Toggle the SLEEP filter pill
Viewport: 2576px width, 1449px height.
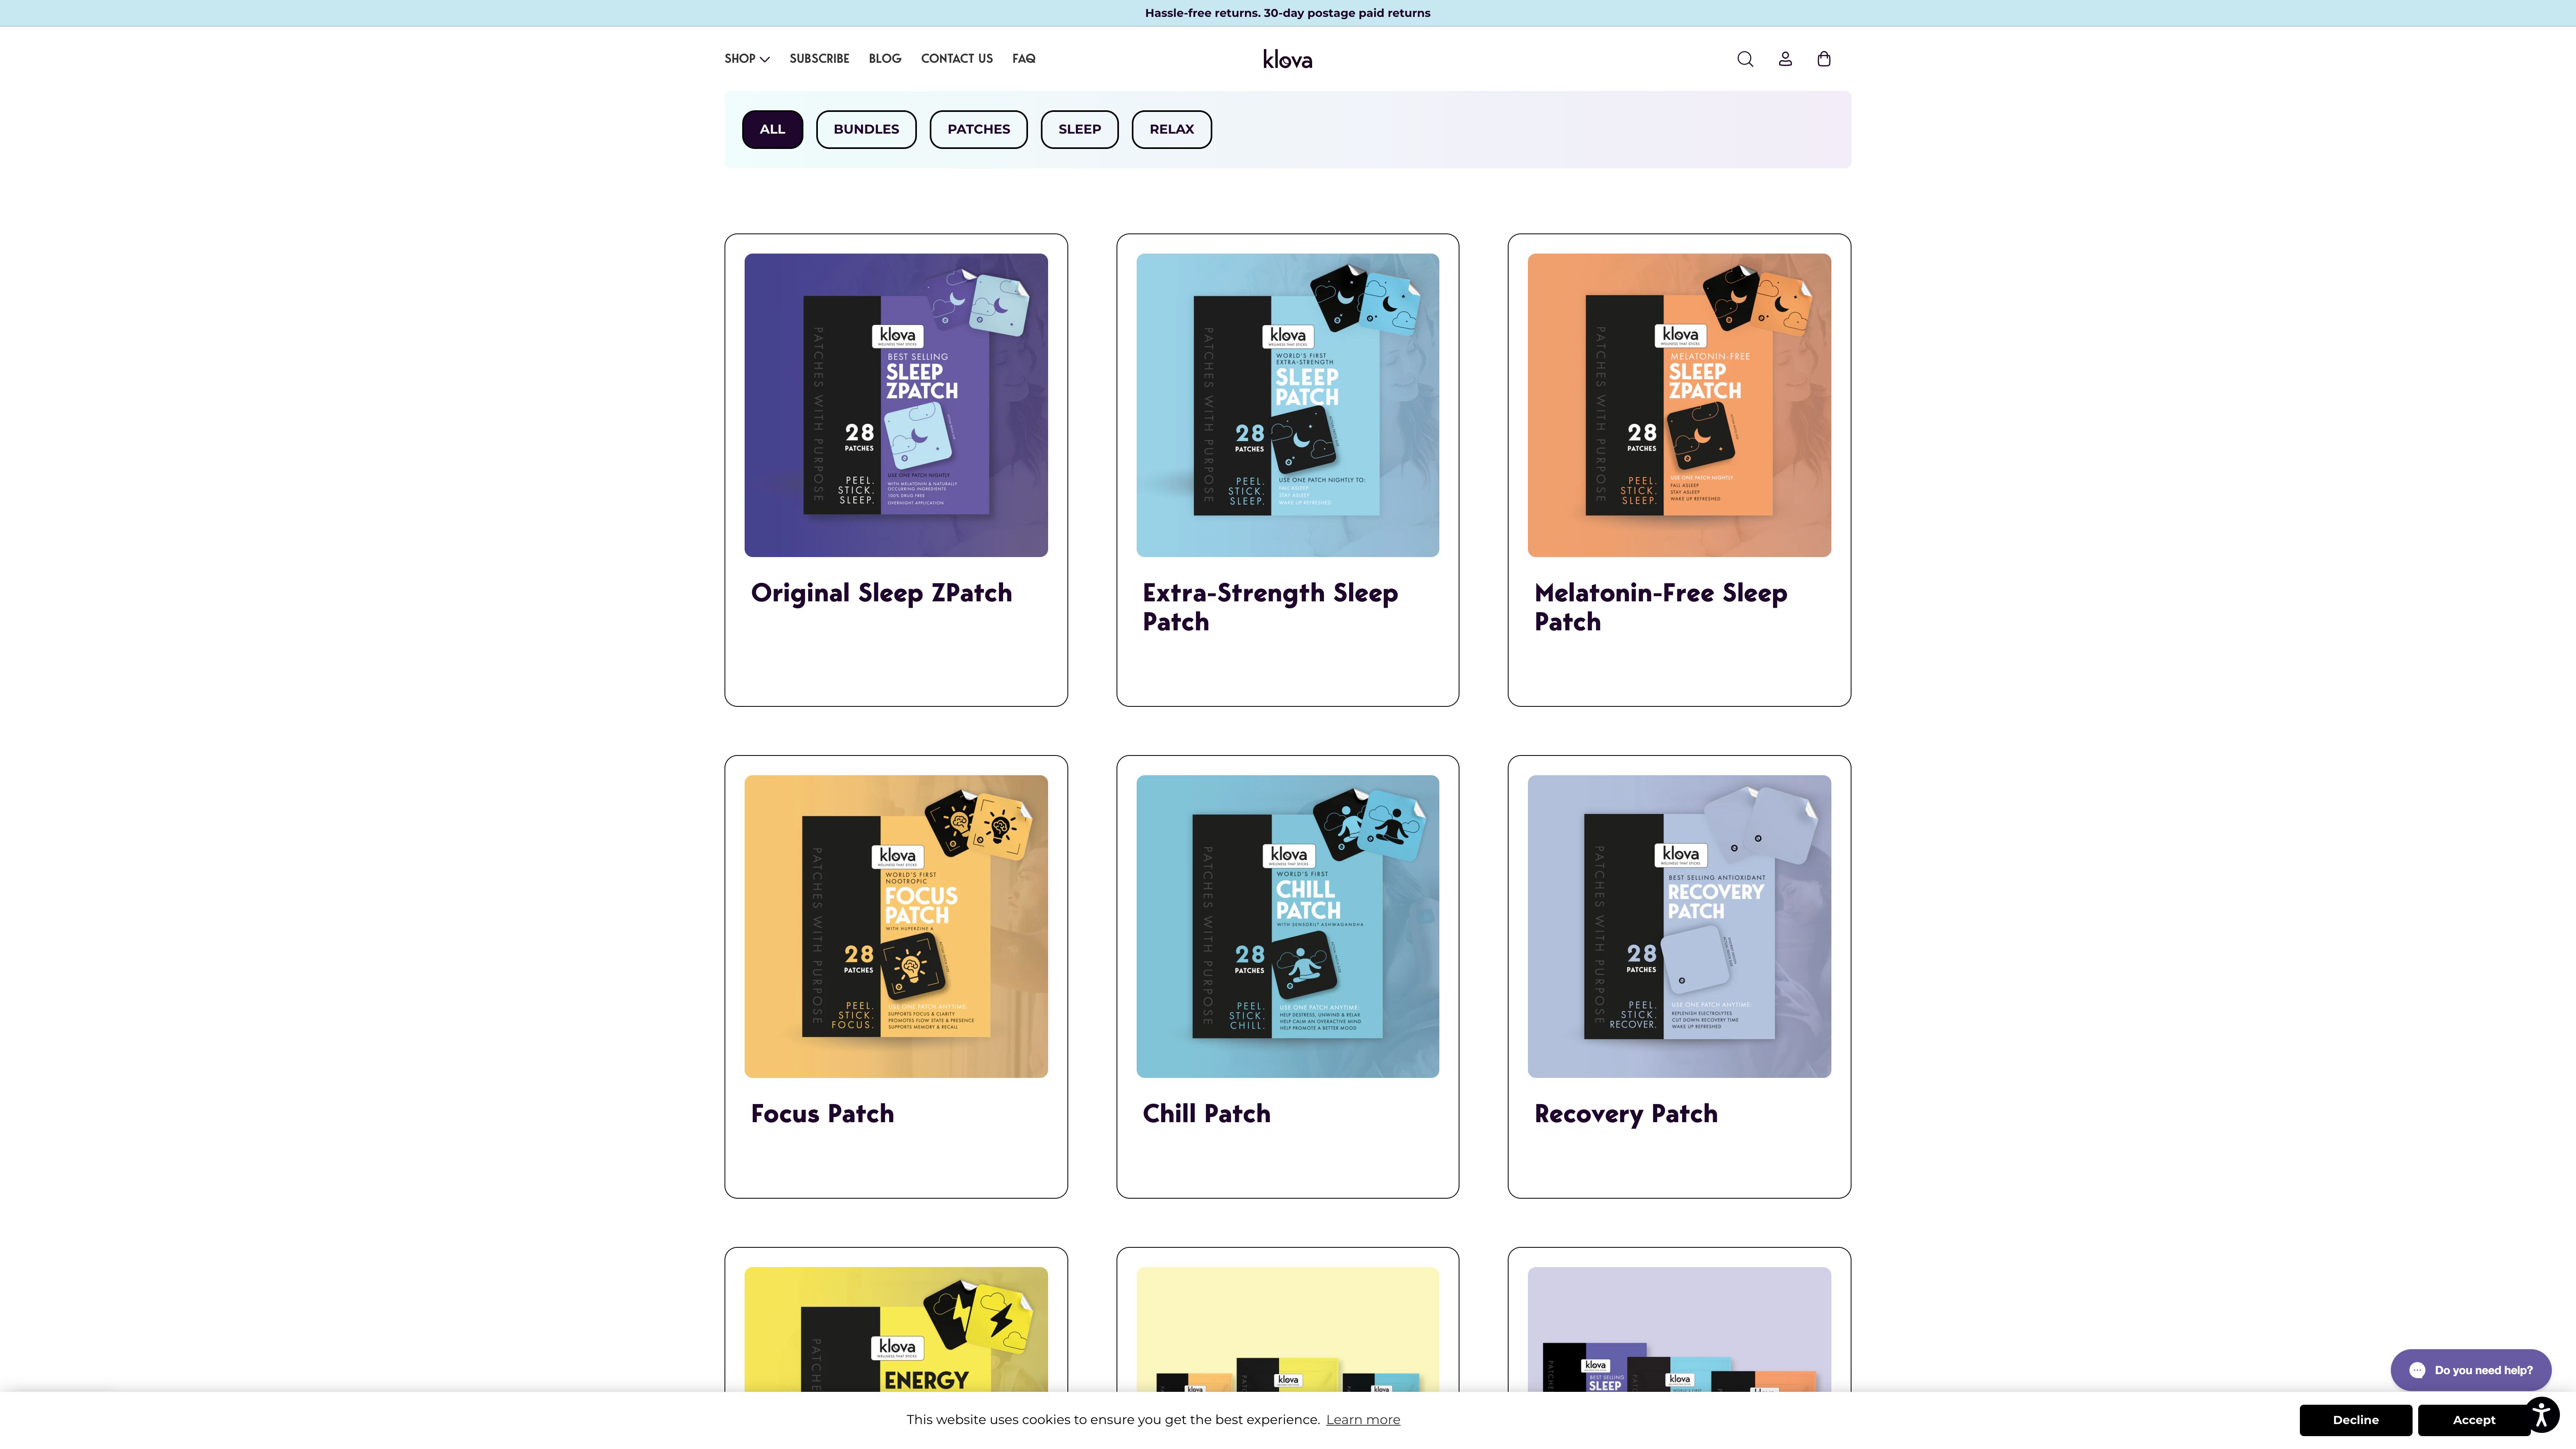tap(1079, 128)
